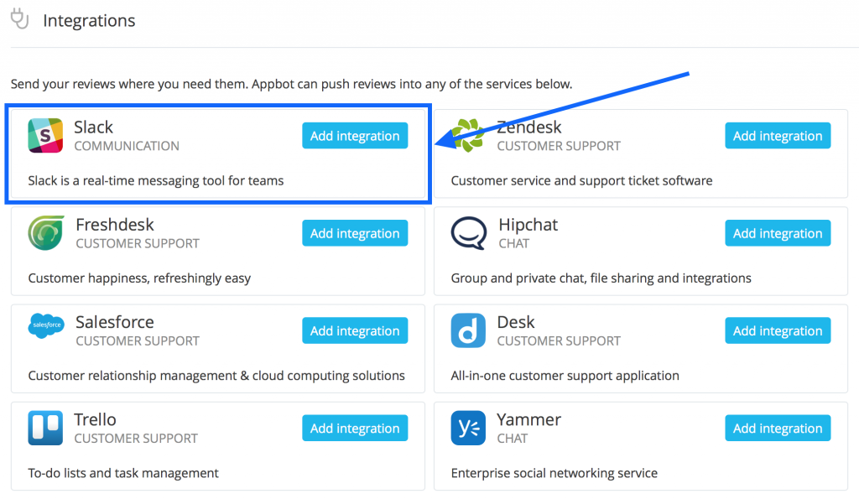
Task: Select the Hipchat service name
Action: click(528, 225)
